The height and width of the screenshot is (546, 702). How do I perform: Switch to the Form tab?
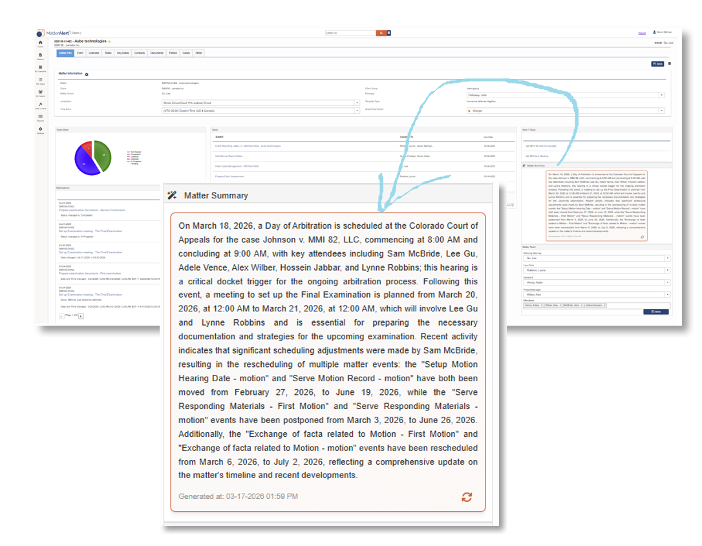coord(80,53)
